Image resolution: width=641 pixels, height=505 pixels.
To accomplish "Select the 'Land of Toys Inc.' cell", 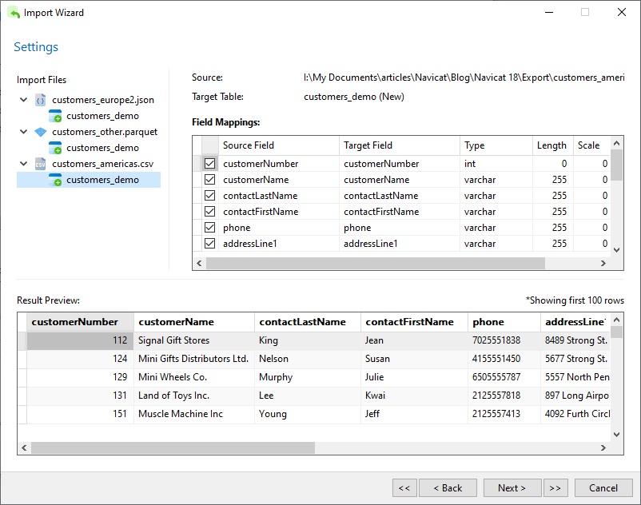I will 194,396.
